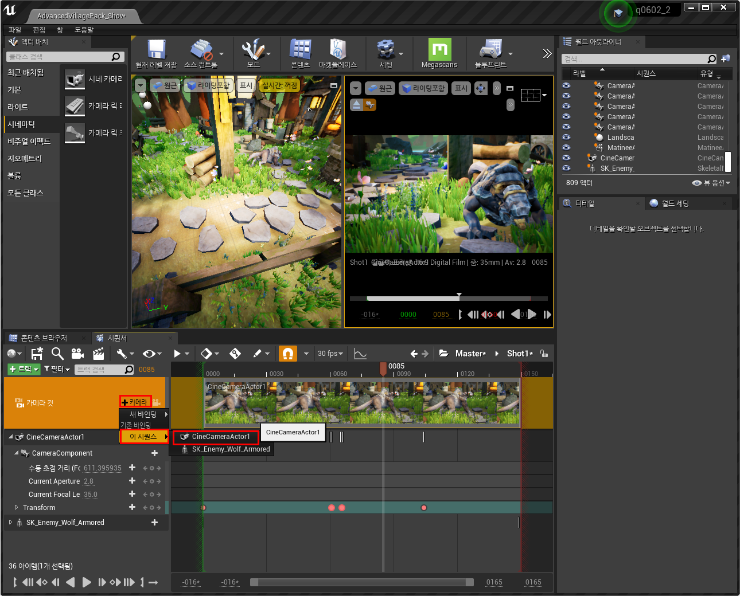Click the Lit button in the left viewport
Image resolution: width=740 pixels, height=596 pixels.
pos(209,85)
